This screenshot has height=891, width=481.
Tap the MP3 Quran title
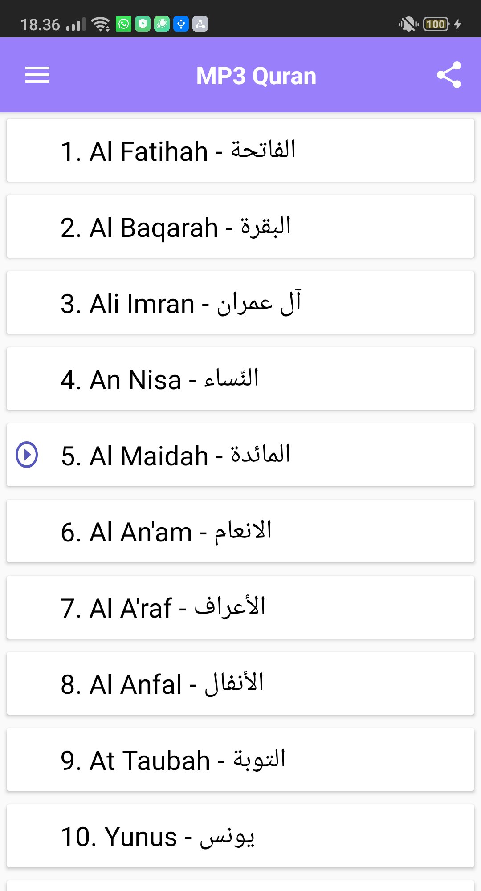coord(256,76)
